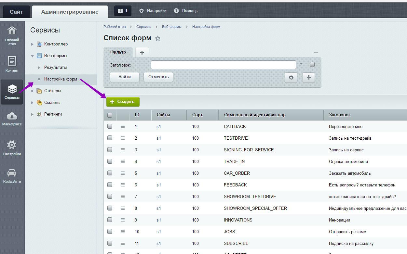
Task: Click the Сервисы breadcrumb link
Action: click(144, 27)
